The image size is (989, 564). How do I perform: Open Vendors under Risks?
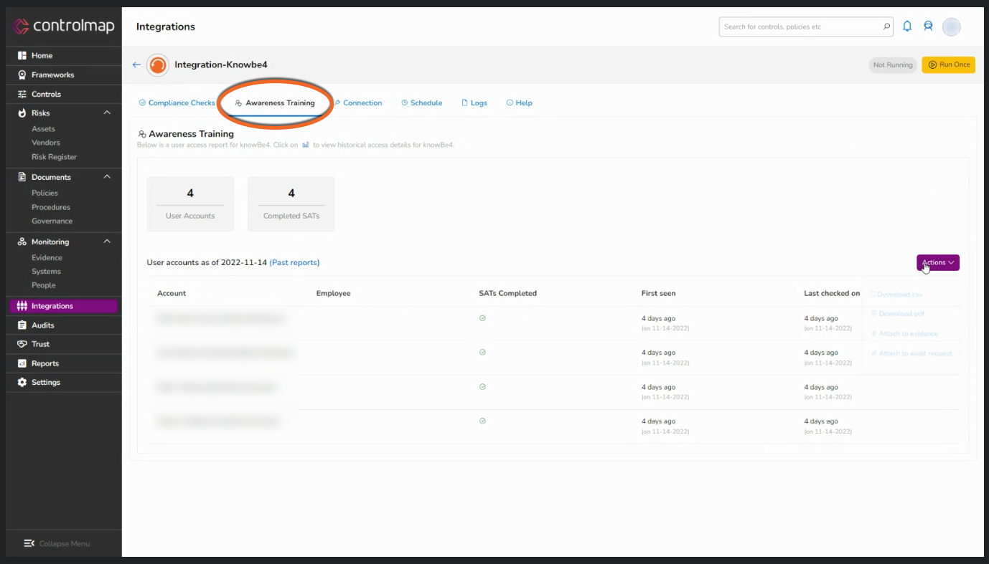pos(46,143)
